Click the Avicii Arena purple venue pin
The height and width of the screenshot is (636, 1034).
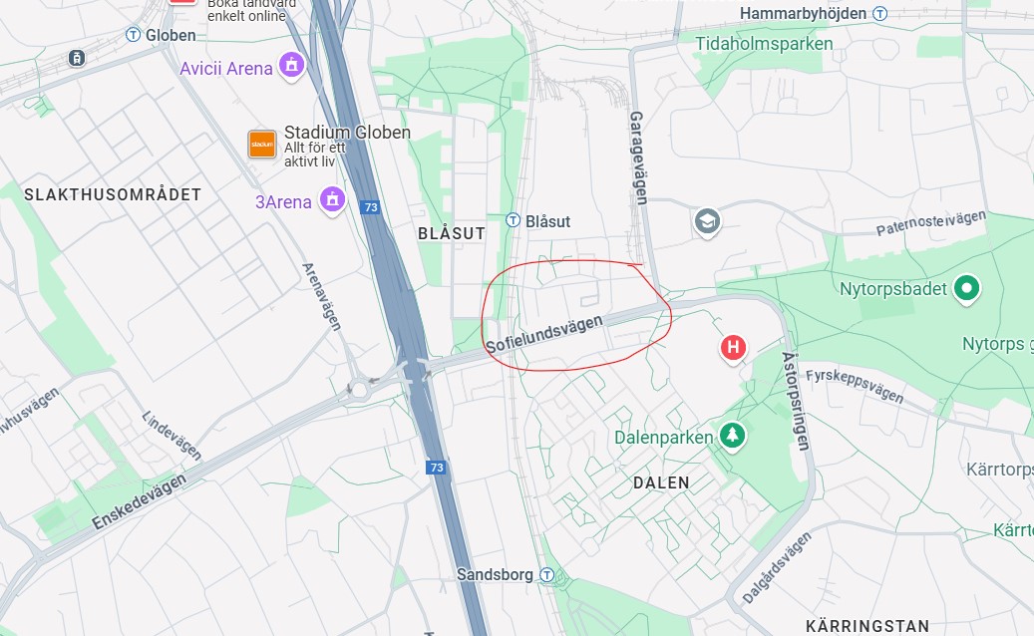tap(291, 66)
